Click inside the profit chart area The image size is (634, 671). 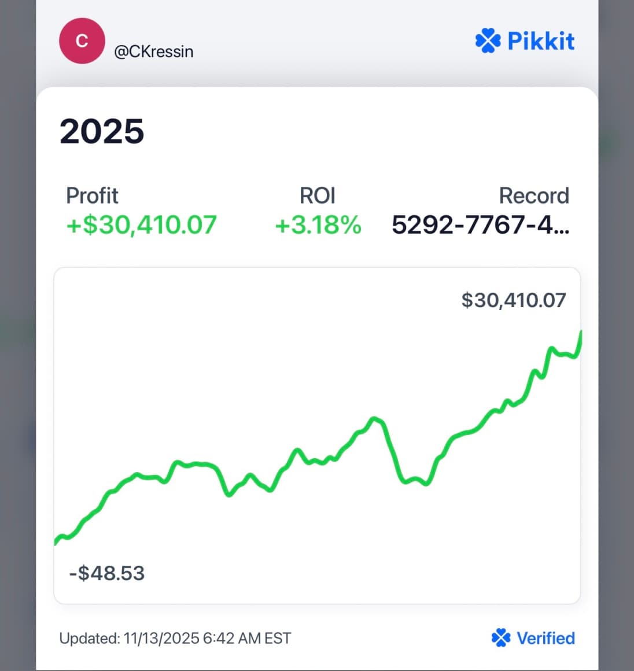317,434
